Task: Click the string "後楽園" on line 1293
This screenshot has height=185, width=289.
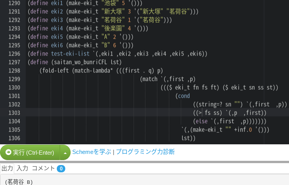Action: [113, 28]
